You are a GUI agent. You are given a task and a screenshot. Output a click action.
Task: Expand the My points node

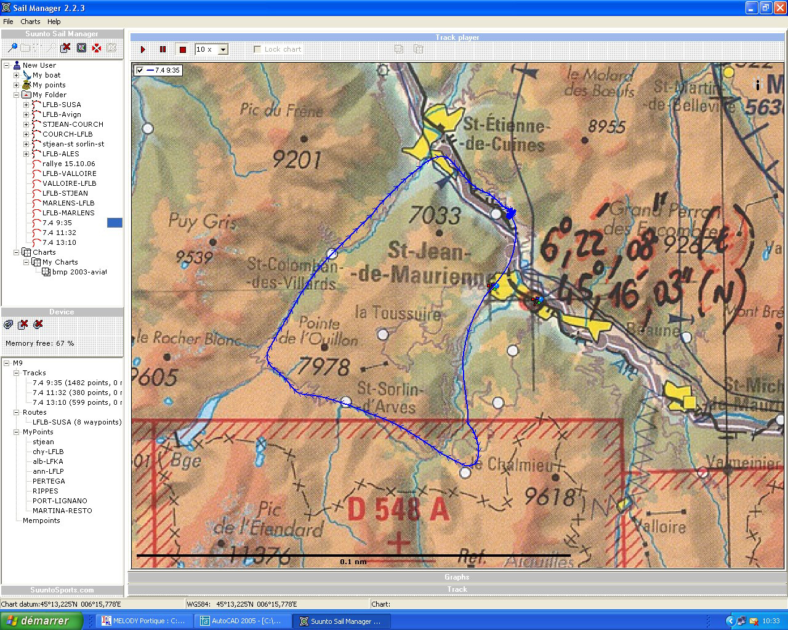(16, 85)
